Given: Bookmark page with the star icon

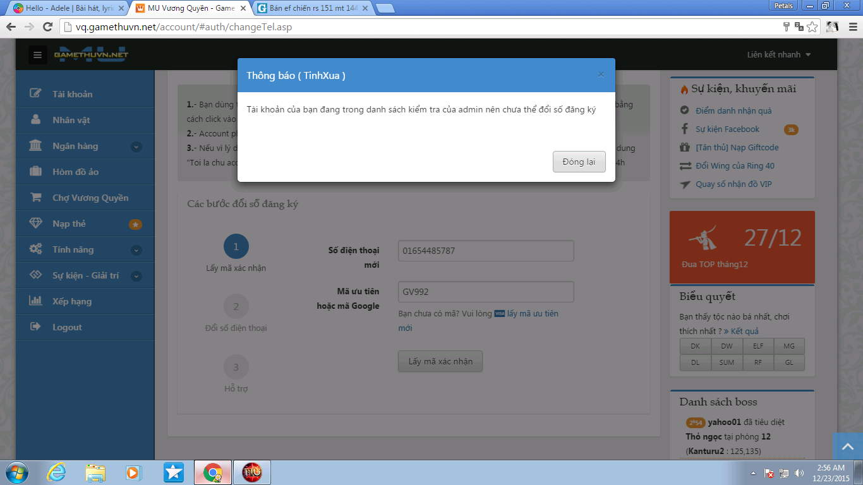Looking at the screenshot, I should click(x=812, y=27).
